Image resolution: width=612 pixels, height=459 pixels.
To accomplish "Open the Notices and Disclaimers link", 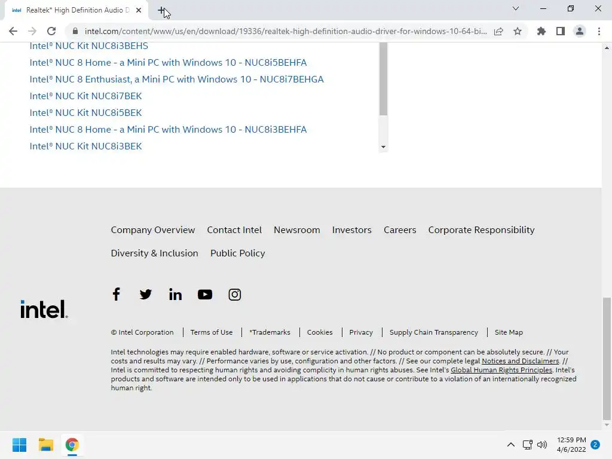I will 521,361.
